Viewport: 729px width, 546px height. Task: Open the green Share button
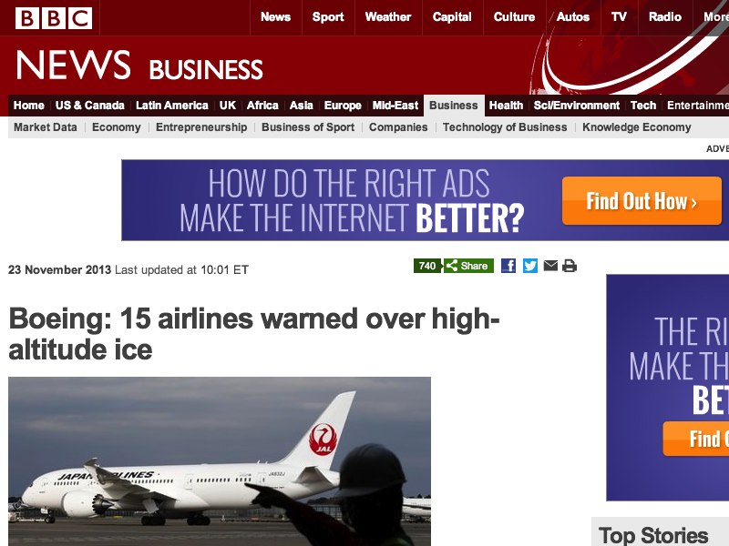click(468, 266)
